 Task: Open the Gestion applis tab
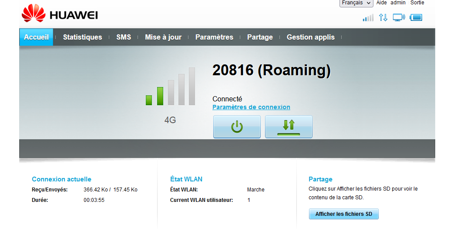(311, 37)
